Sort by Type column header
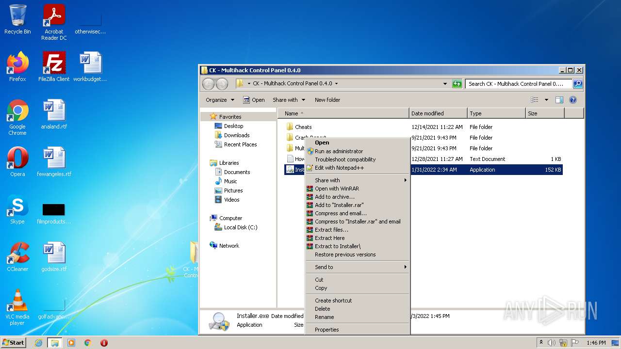Viewport: 621px width, 349px height. (x=496, y=113)
